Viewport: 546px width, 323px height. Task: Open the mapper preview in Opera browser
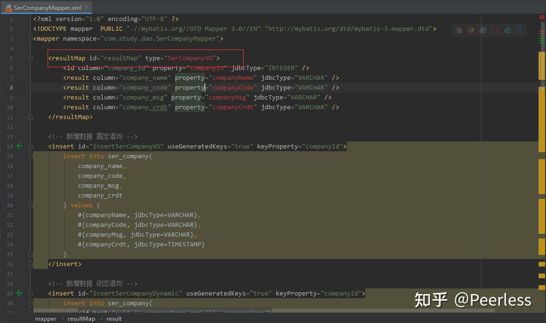click(x=495, y=30)
